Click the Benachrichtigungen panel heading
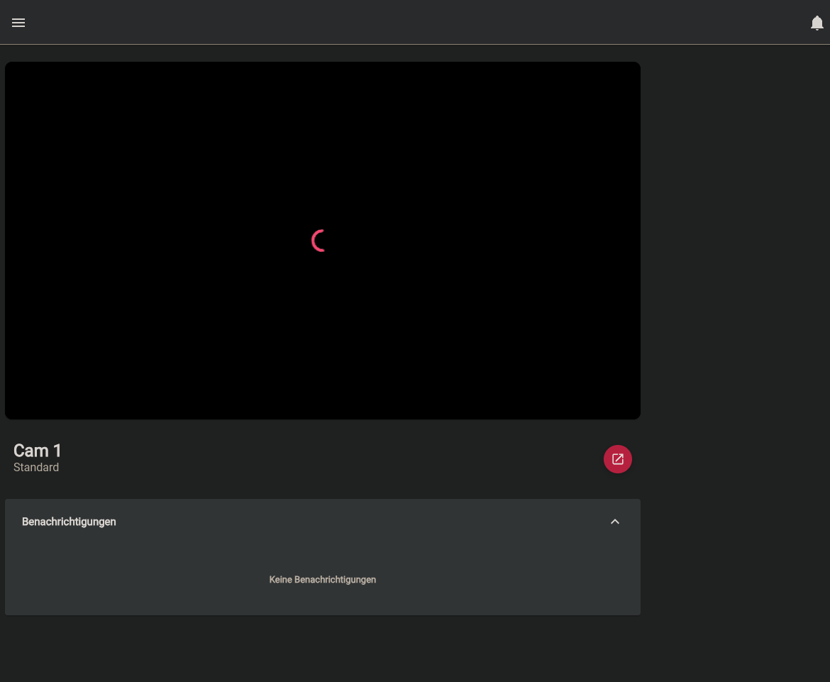This screenshot has height=682, width=830. 69,522
